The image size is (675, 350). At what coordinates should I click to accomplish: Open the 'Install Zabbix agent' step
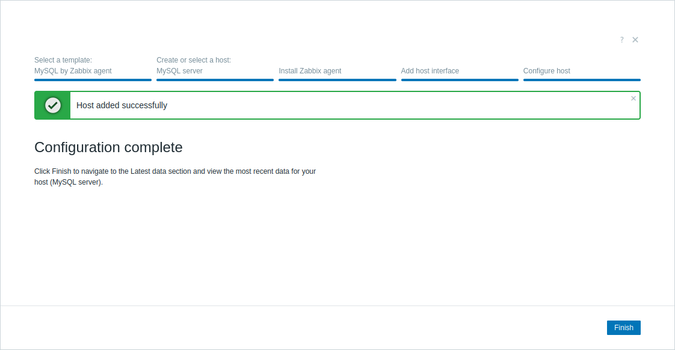(x=310, y=71)
